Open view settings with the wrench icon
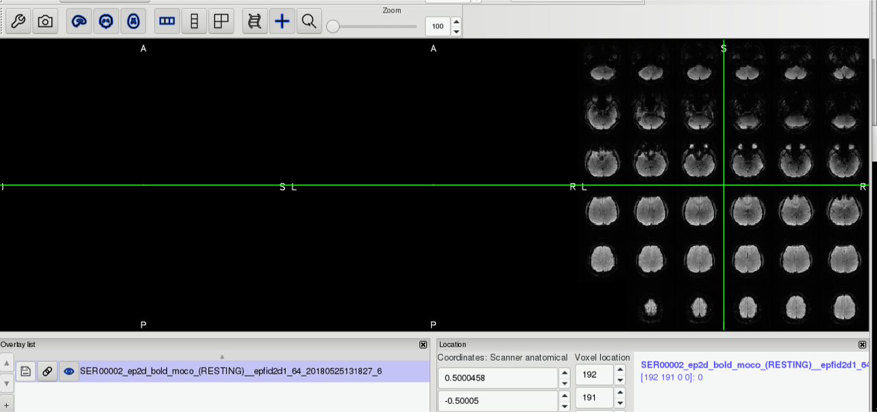This screenshot has width=877, height=412. click(18, 21)
